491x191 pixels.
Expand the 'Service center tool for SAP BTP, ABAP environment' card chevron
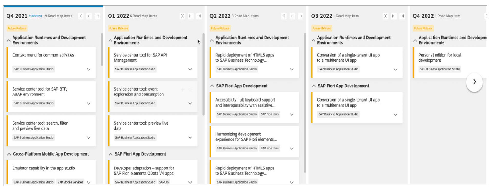point(89,104)
